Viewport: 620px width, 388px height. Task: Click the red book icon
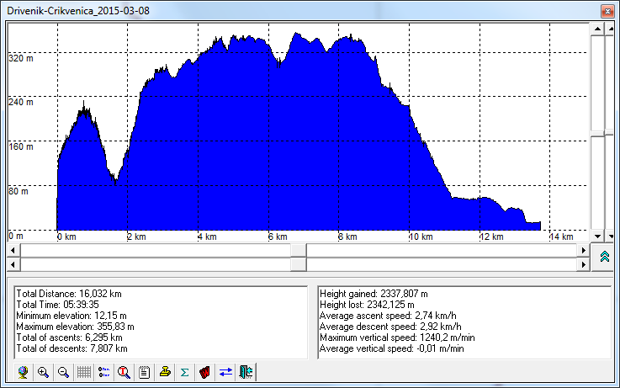tap(205, 371)
